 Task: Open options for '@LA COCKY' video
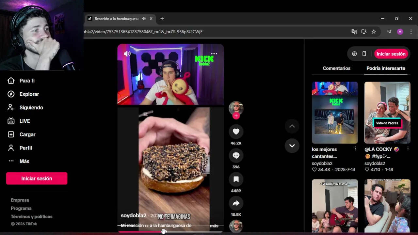(408, 149)
